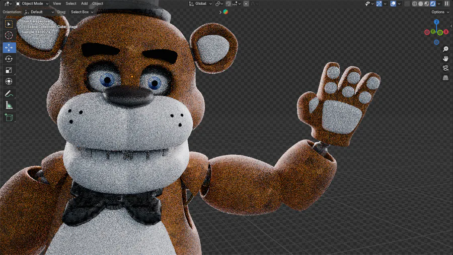Screen dimensions: 453x255
Task: Open the Object menu
Action: (x=98, y=4)
